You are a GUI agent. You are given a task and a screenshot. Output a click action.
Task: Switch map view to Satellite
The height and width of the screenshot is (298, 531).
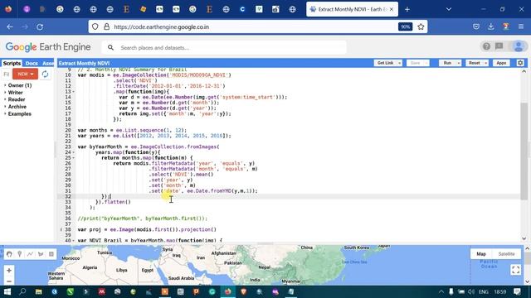(x=506, y=254)
